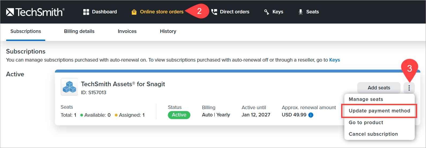
Task: Toggle the three-dot subscription options menu
Action: click(x=409, y=88)
